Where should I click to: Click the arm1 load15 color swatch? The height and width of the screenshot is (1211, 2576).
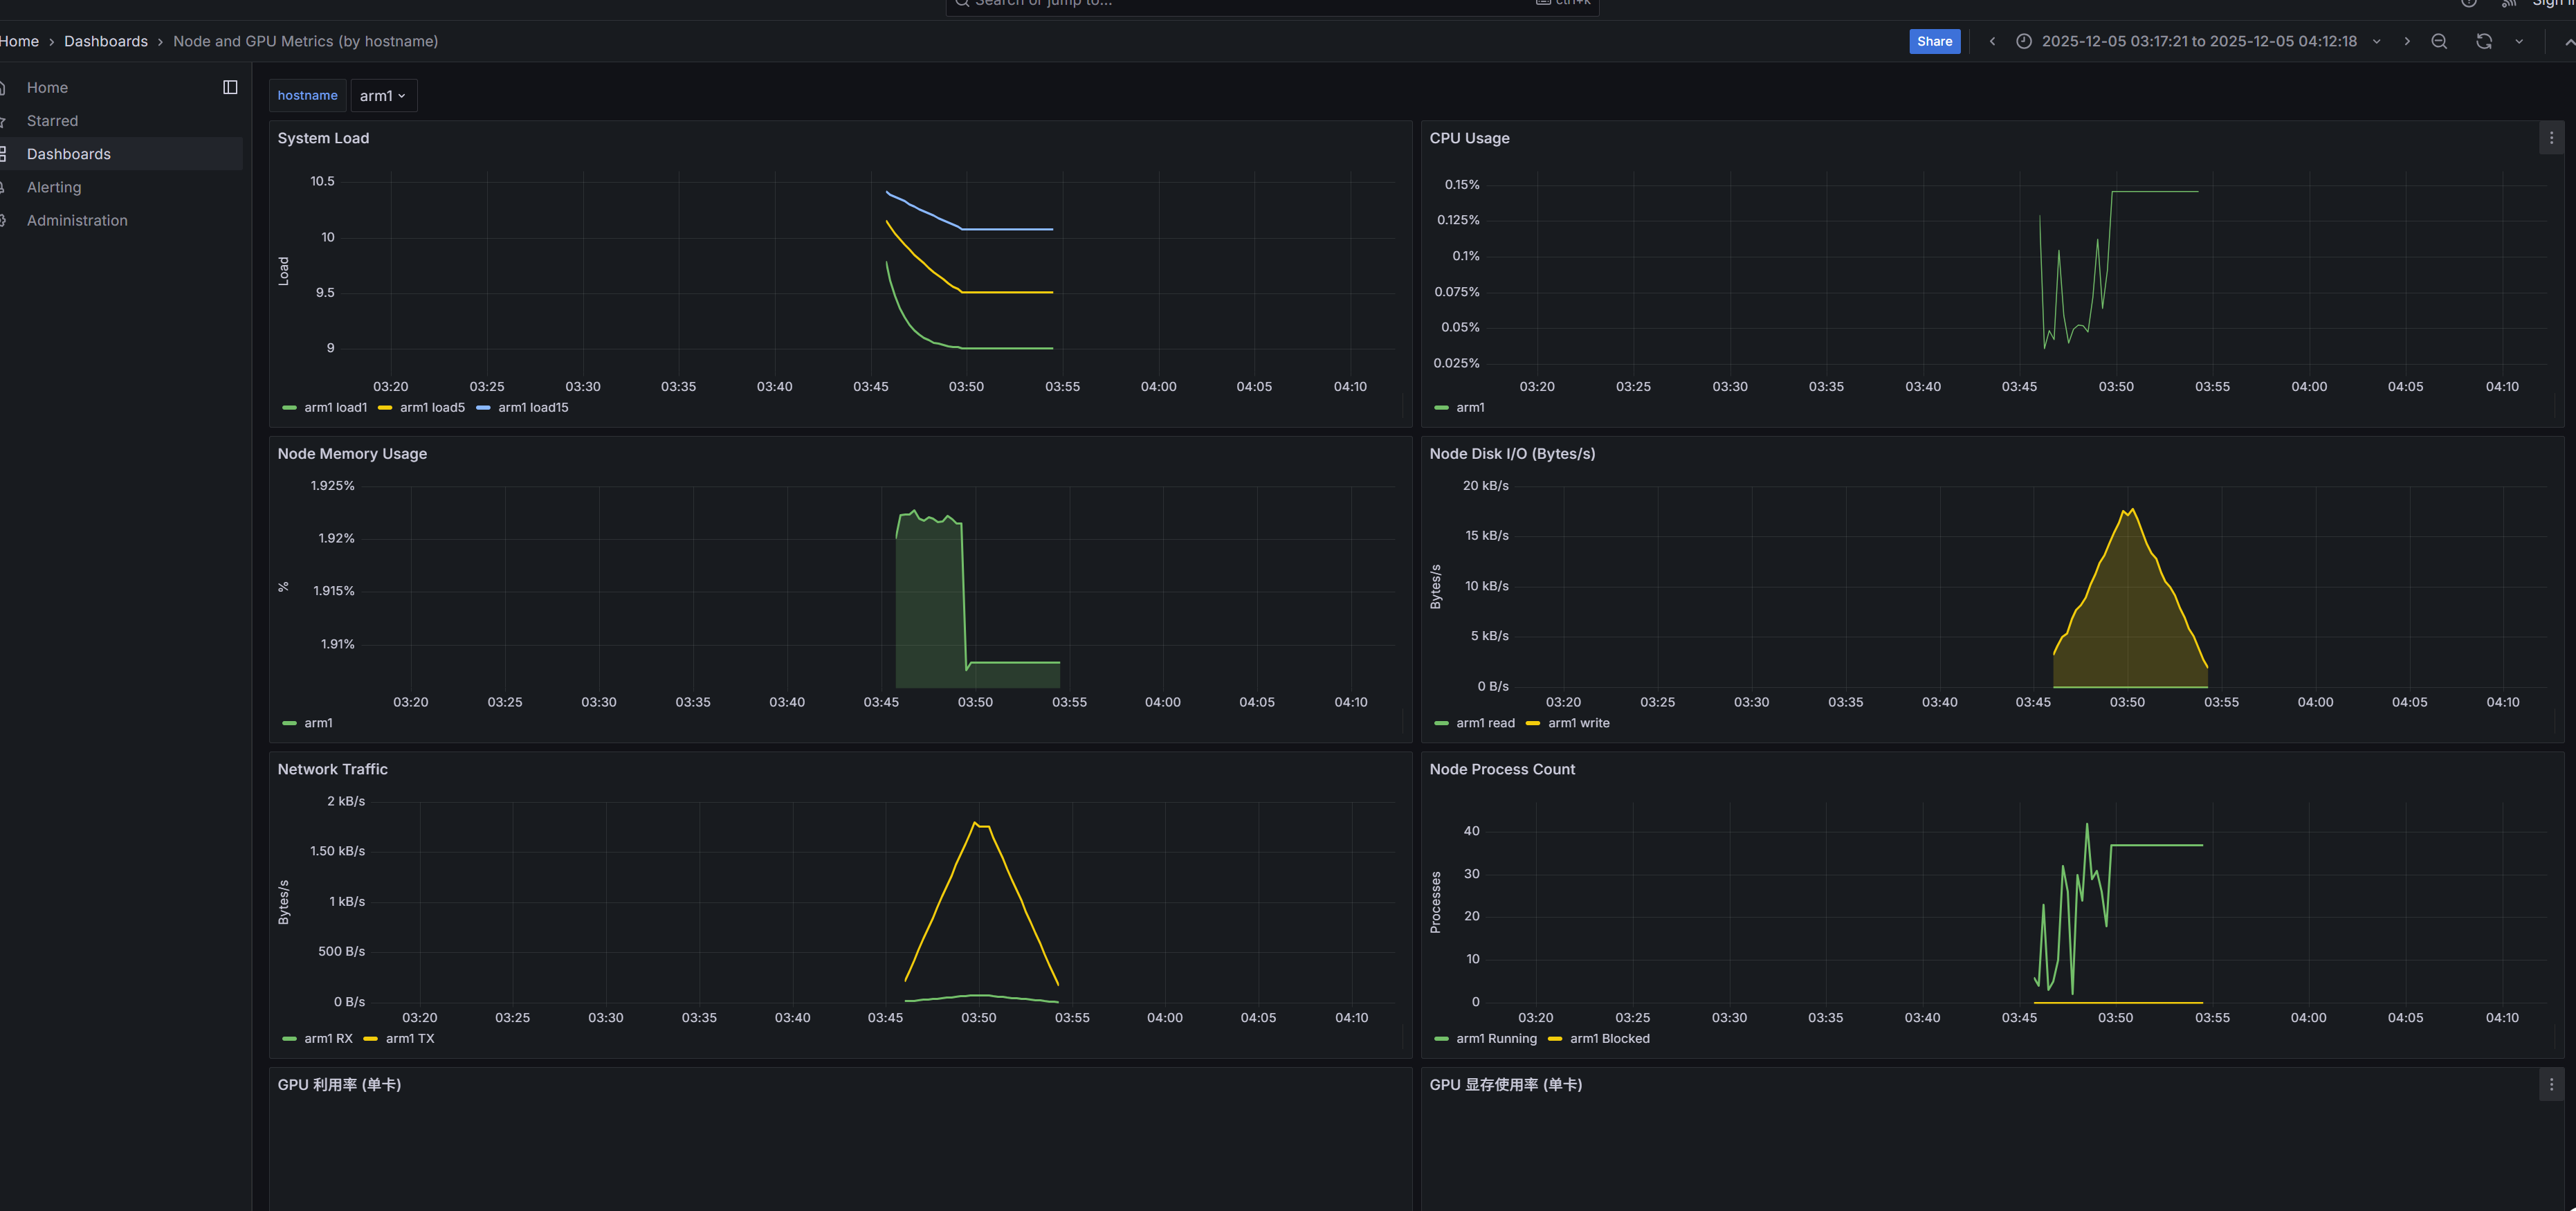click(x=484, y=407)
